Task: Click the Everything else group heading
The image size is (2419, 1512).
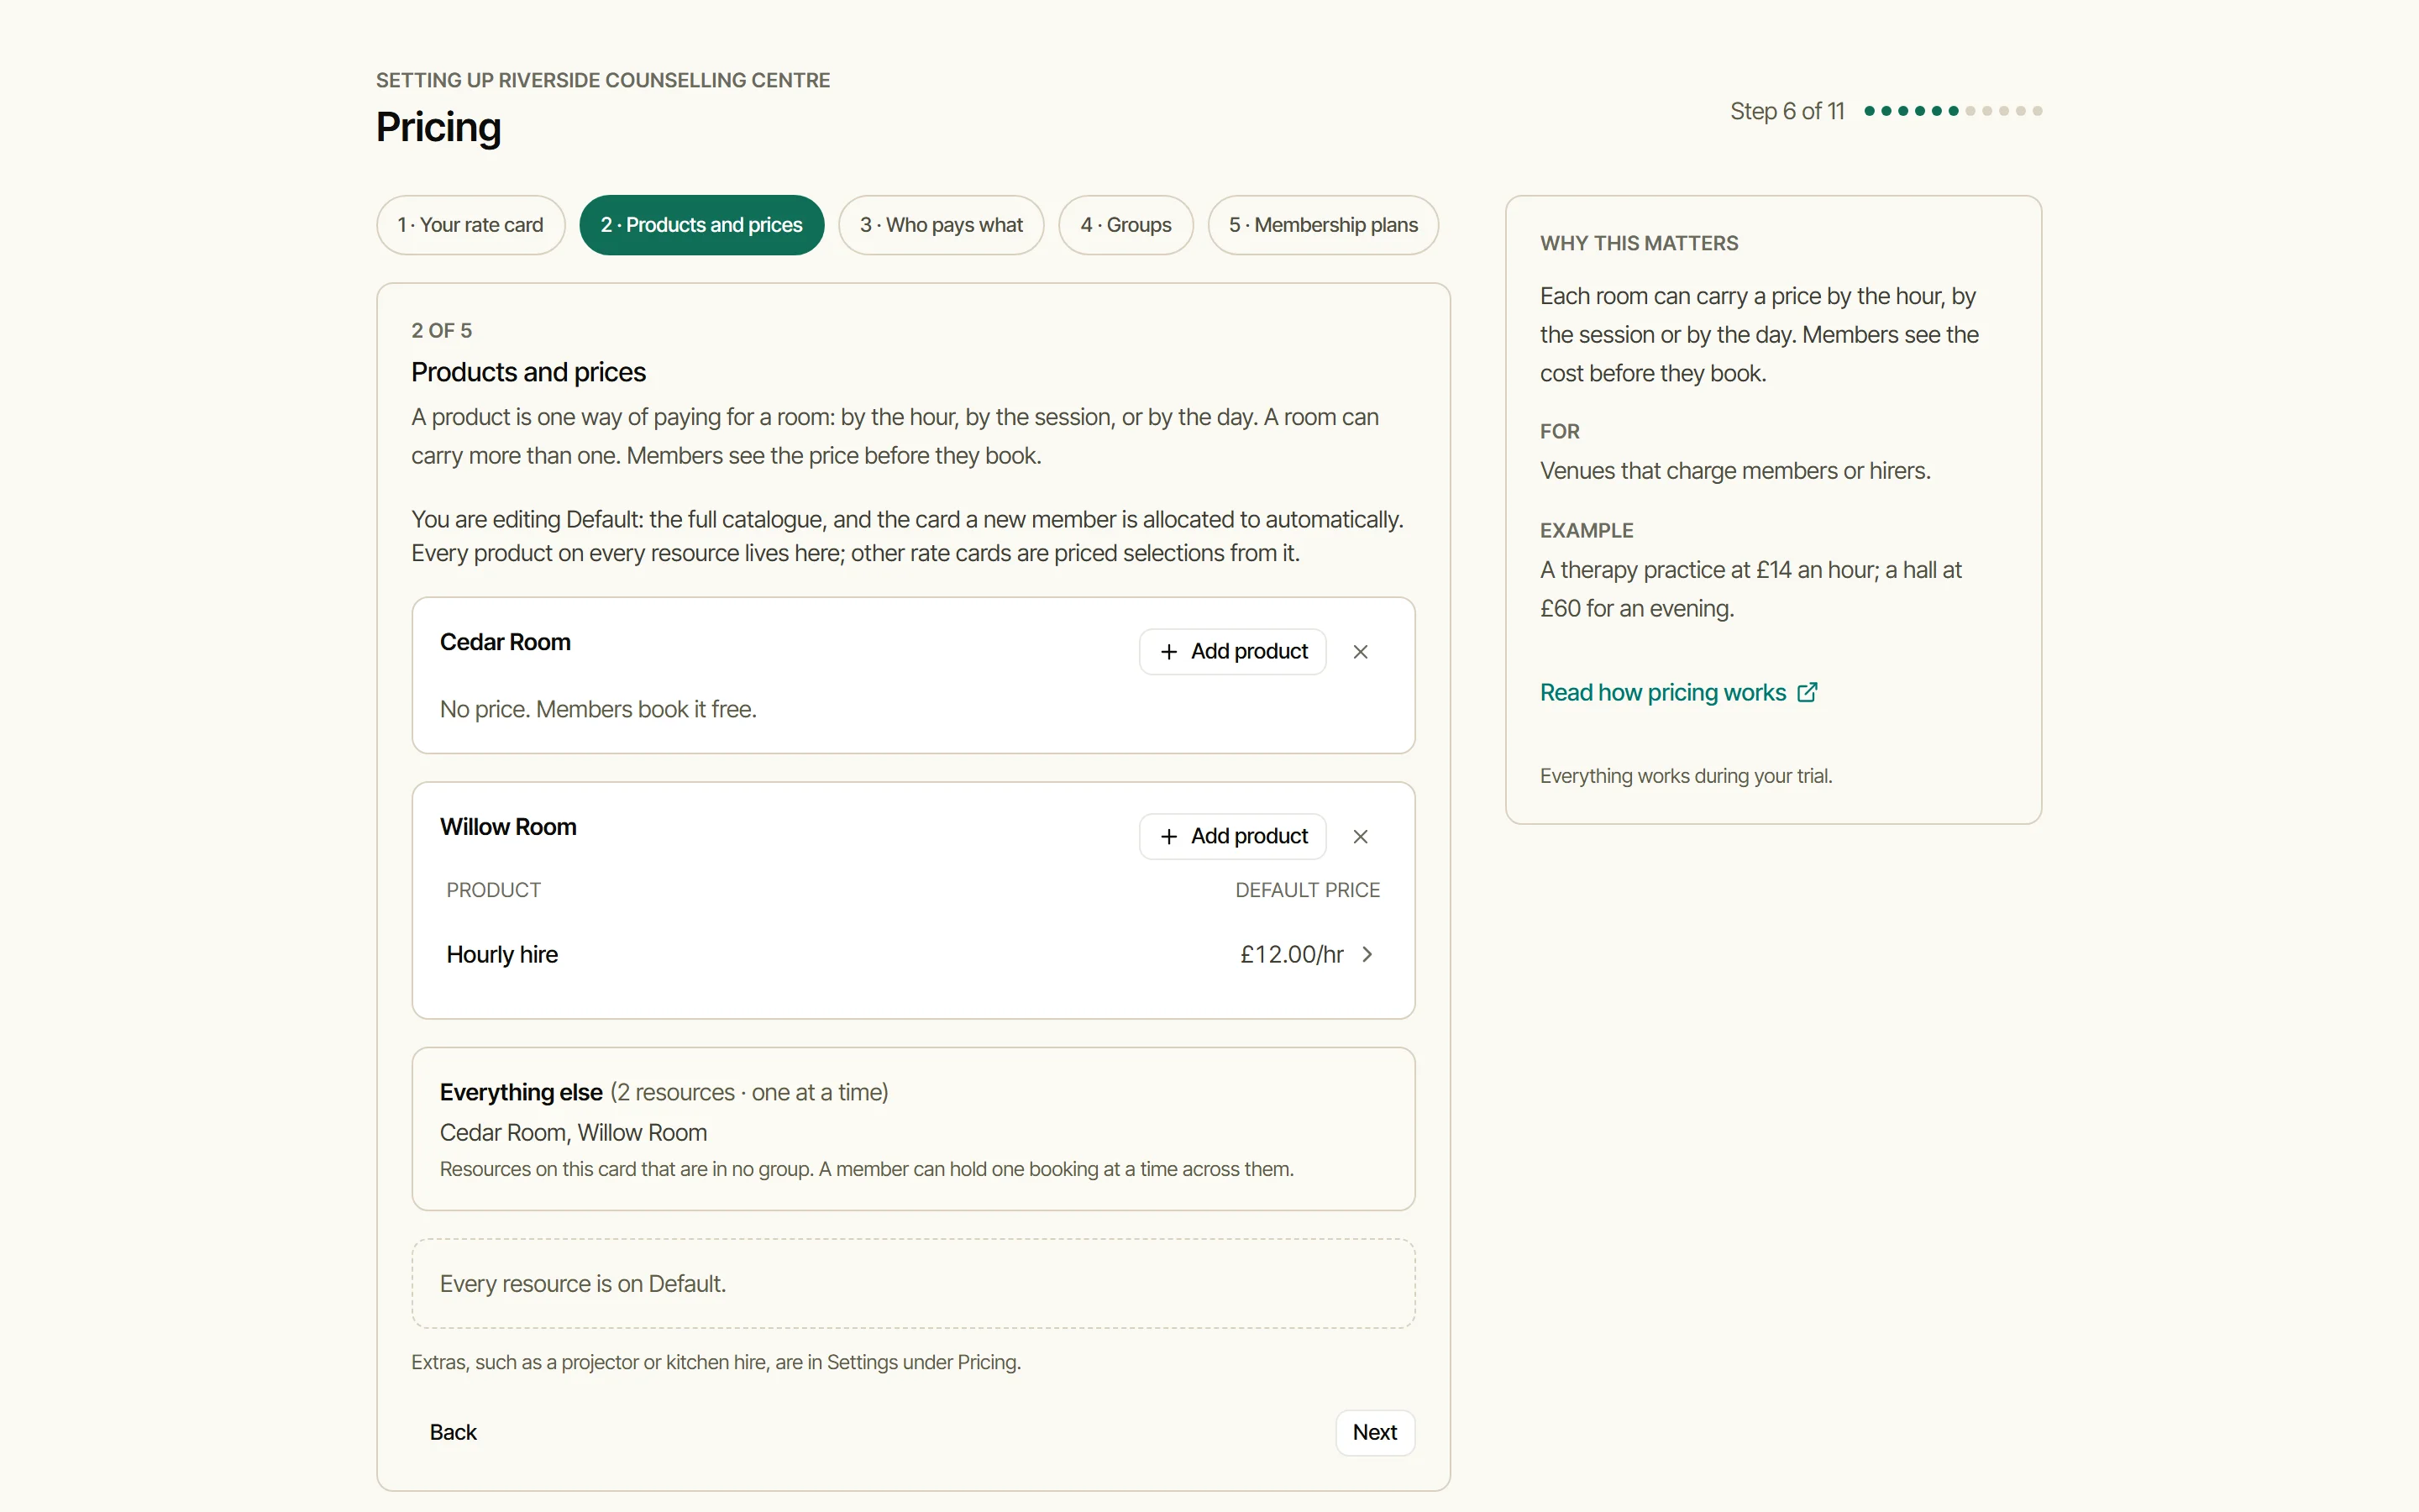Action: (521, 1092)
